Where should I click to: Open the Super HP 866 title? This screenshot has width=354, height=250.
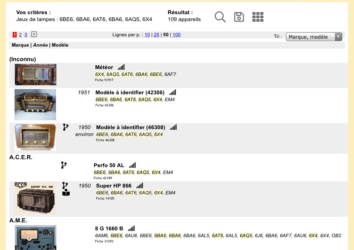tap(114, 185)
